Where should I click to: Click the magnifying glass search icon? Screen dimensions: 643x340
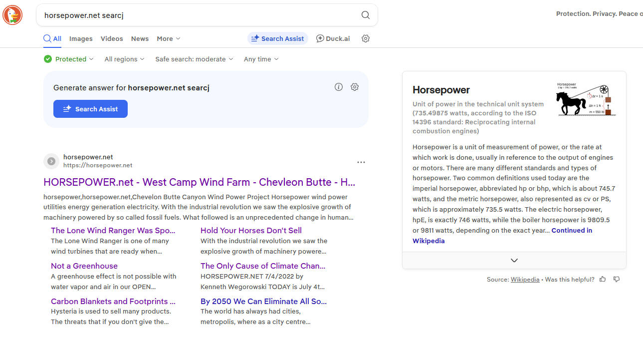[x=366, y=15]
